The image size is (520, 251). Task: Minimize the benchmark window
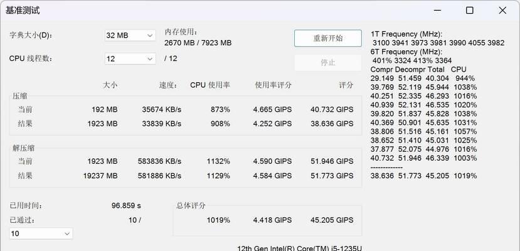click(437, 10)
